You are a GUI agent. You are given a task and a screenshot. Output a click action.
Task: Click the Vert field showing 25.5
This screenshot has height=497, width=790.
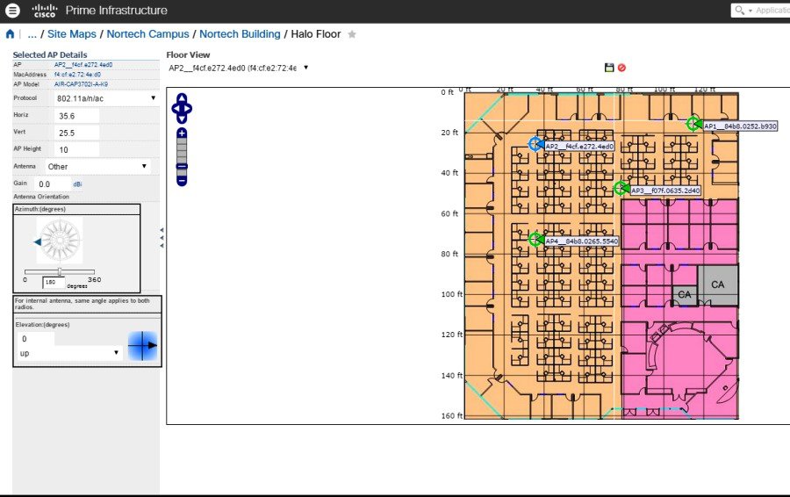(76, 133)
